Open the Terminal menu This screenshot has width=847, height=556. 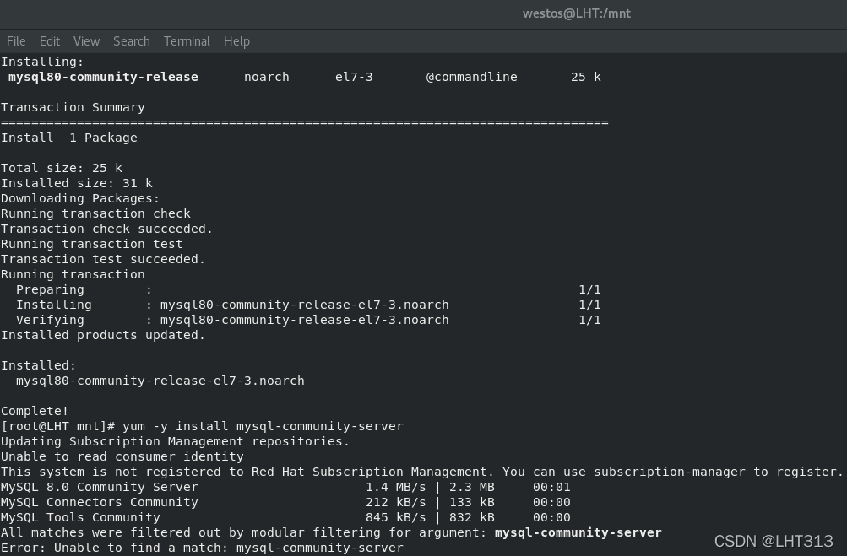[x=187, y=40]
